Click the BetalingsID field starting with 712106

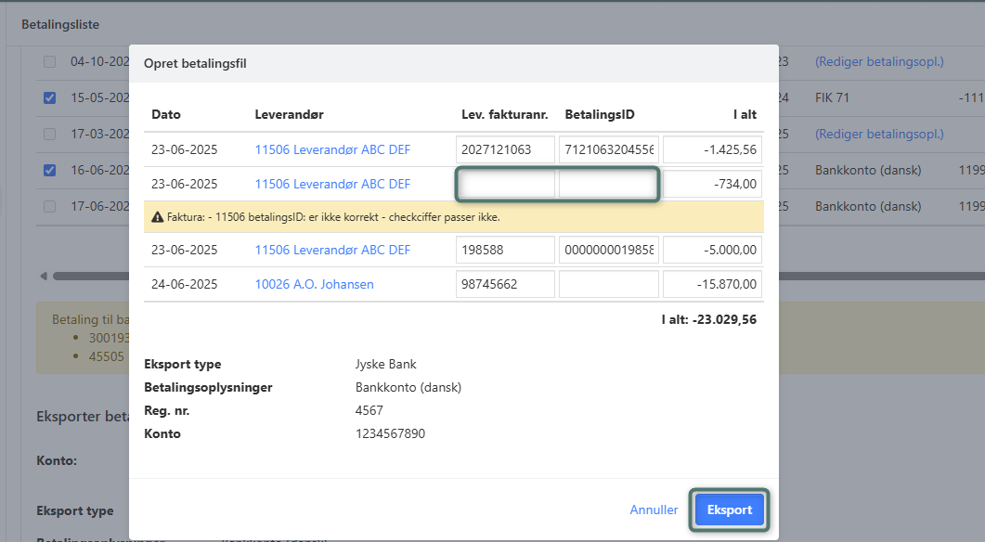tap(608, 149)
